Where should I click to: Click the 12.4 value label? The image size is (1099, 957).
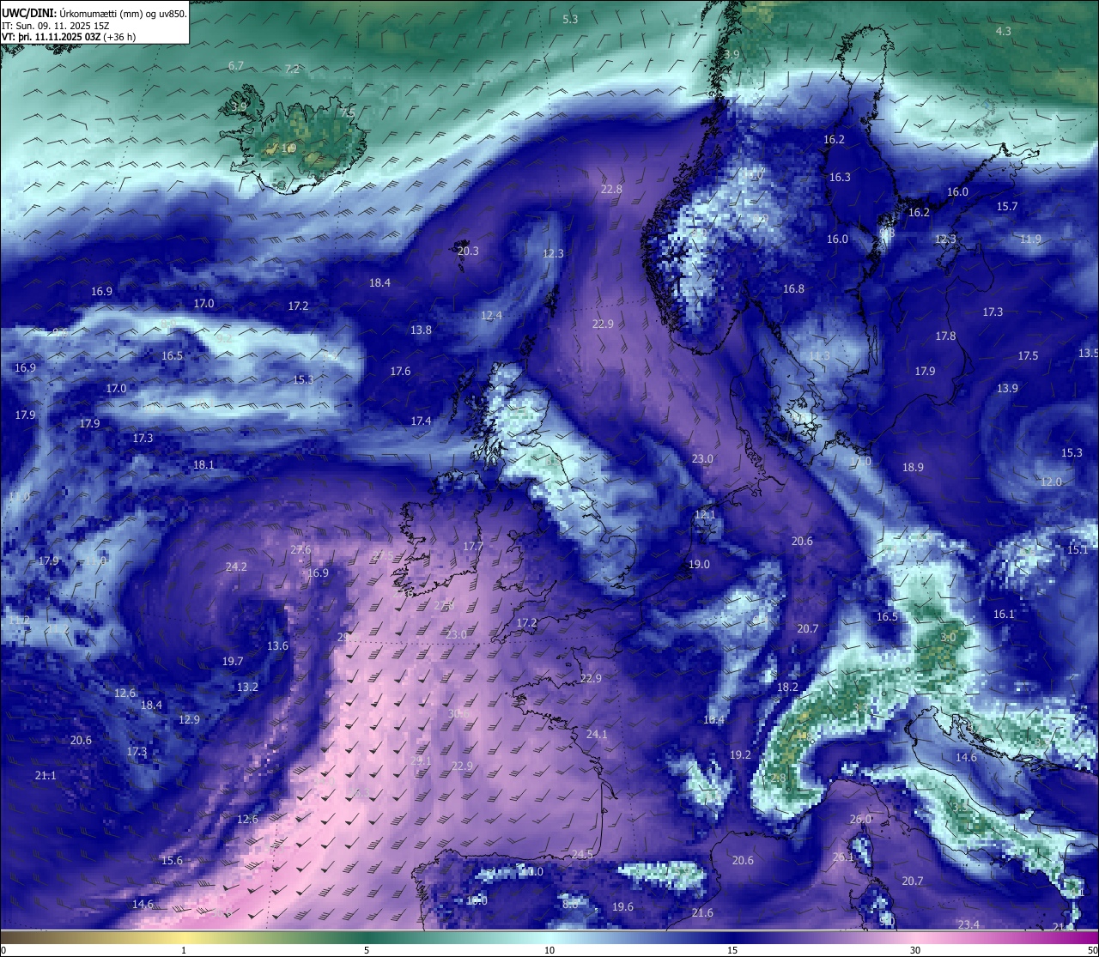tap(491, 316)
